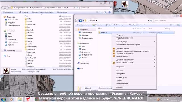Toggle the preview pane in bin window

tap(105, 12)
